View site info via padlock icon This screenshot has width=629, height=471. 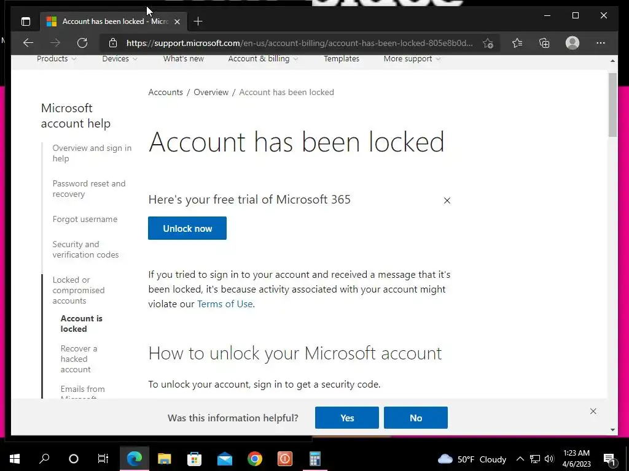[113, 43]
